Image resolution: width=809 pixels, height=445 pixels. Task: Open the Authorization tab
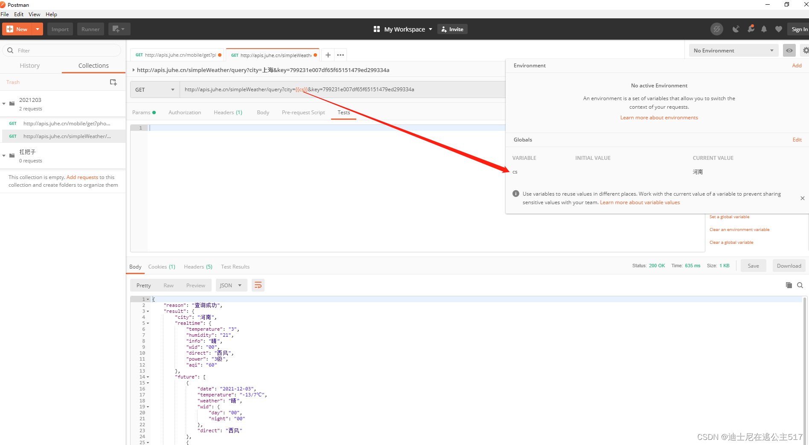tap(185, 113)
